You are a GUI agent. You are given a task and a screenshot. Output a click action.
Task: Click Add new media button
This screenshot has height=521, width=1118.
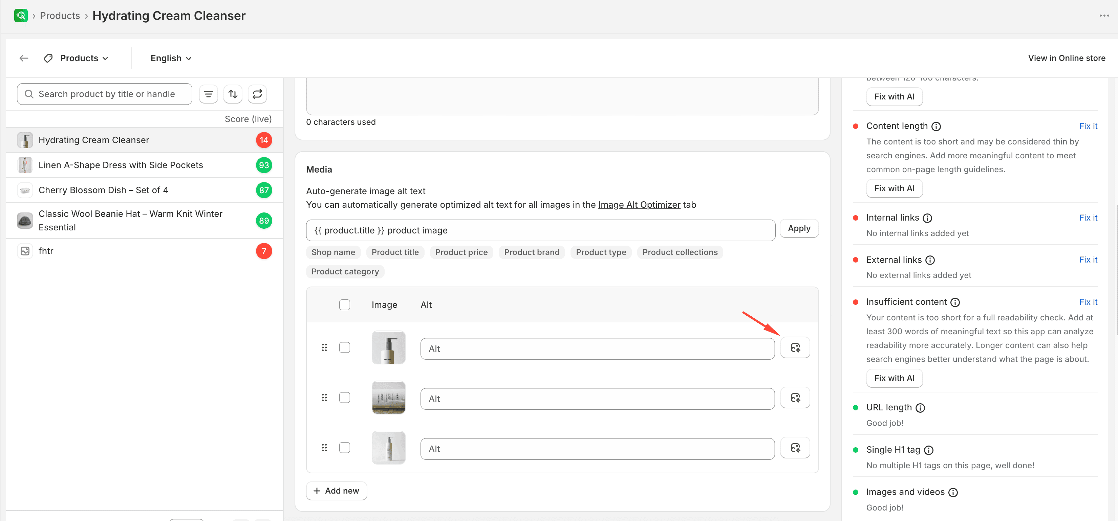point(336,491)
